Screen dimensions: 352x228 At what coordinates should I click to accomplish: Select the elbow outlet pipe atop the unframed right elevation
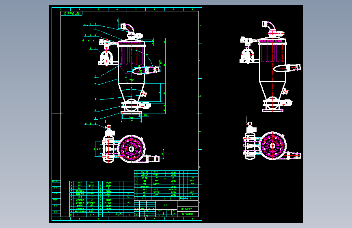click(x=269, y=26)
